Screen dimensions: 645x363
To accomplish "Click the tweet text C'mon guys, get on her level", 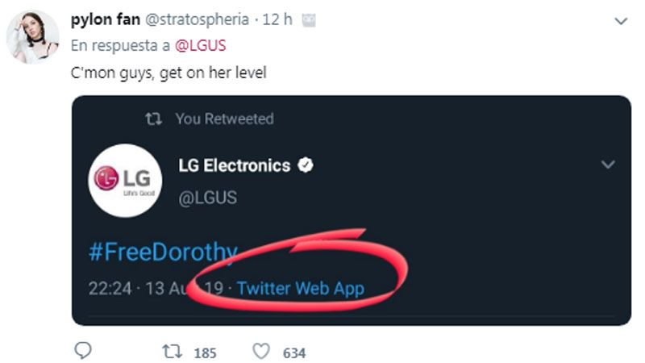I will (x=167, y=73).
